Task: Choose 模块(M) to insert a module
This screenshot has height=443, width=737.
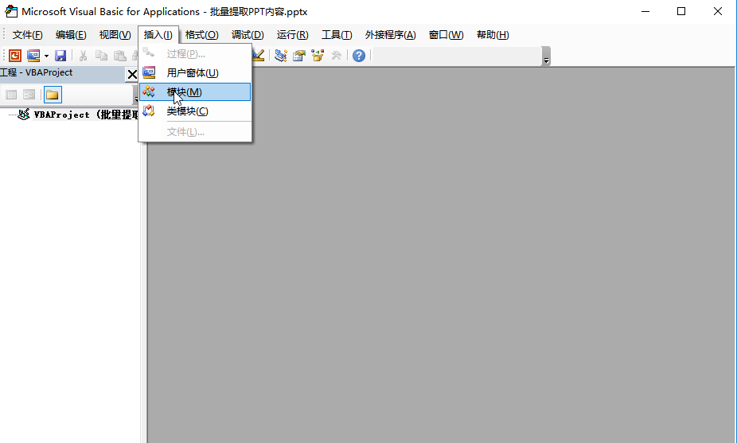Action: (195, 91)
